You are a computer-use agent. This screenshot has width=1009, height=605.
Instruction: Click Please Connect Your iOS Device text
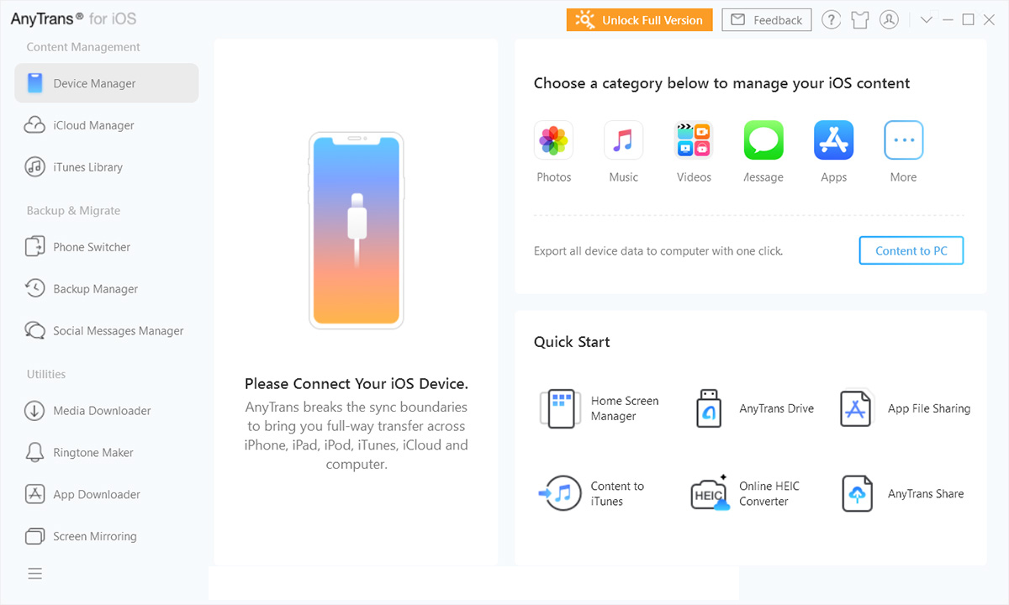(357, 383)
